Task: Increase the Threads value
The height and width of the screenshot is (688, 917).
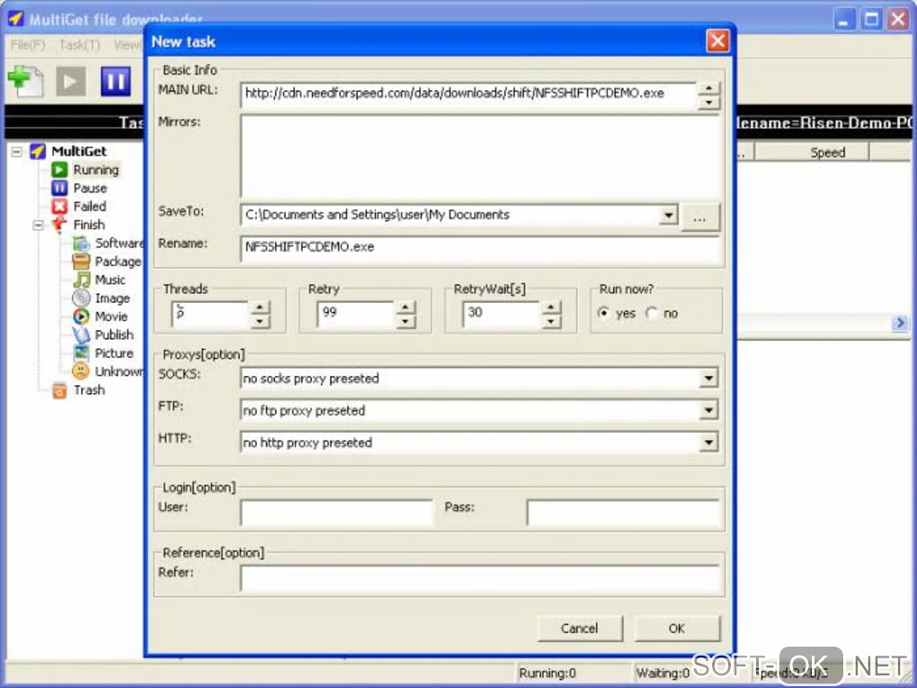Action: click(260, 308)
